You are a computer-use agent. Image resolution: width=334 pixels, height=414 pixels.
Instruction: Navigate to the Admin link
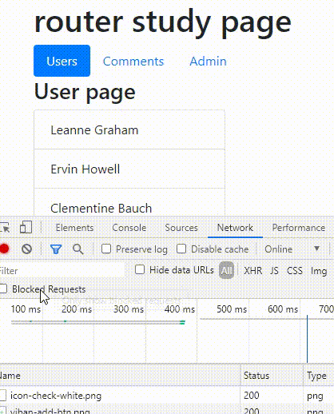208,62
